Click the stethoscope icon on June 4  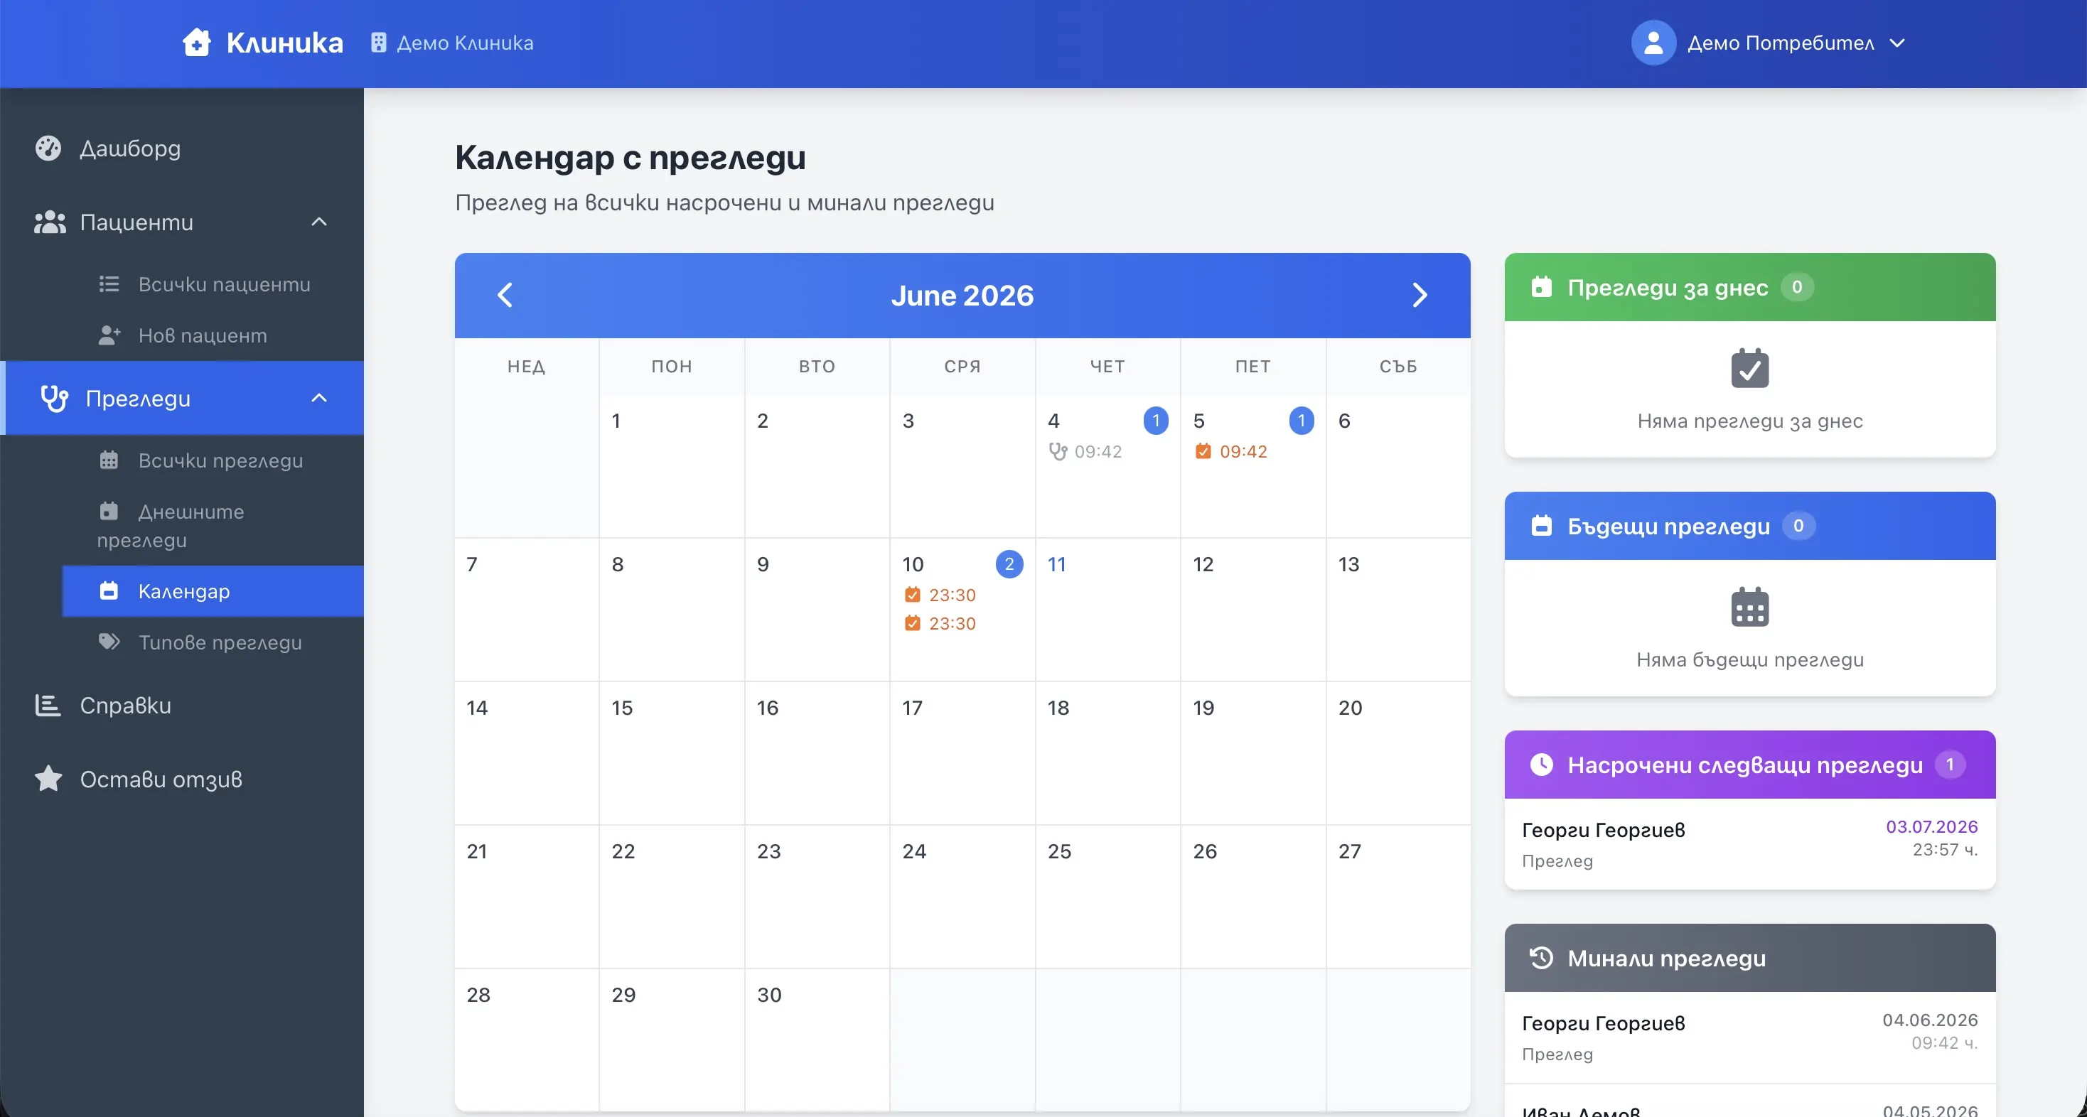coord(1057,451)
